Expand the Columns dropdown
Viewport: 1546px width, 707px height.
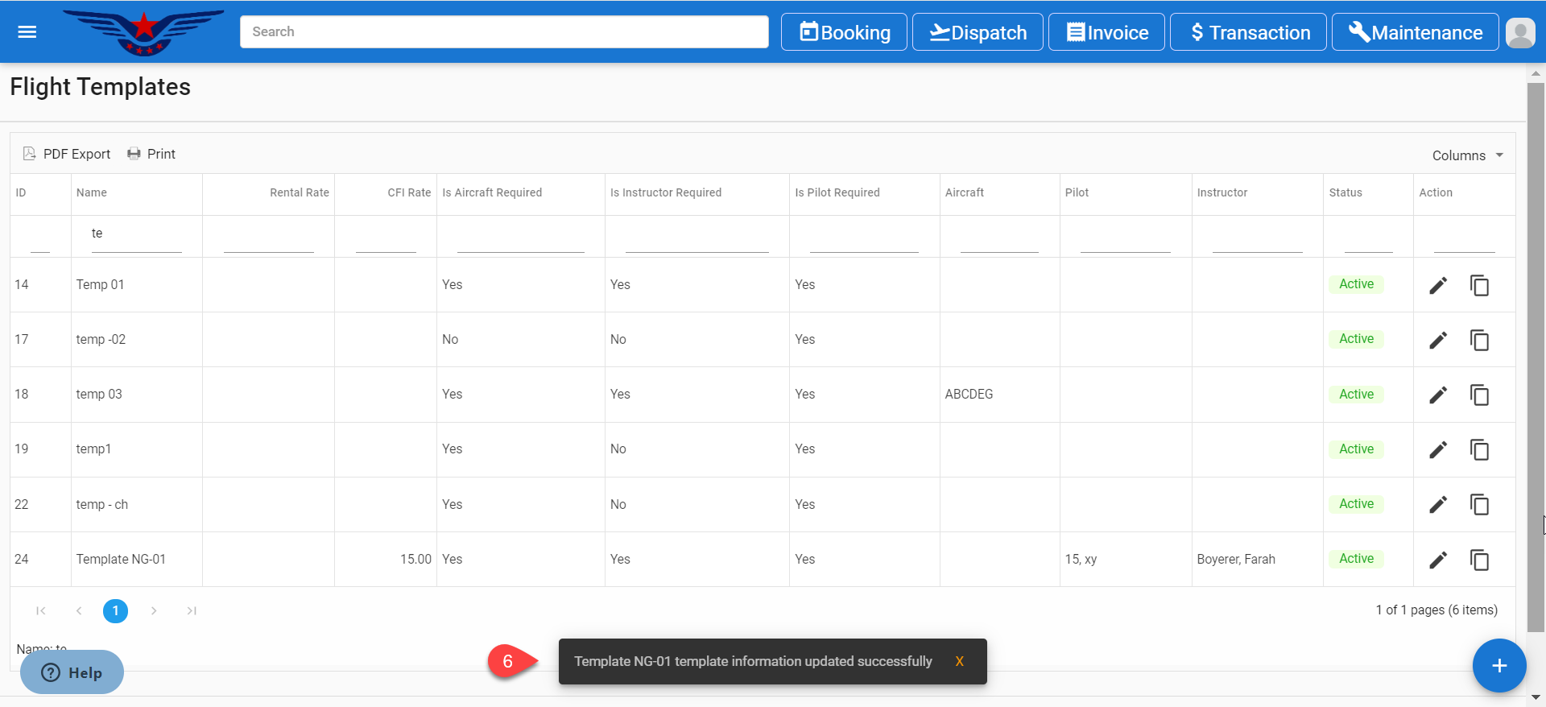coord(1467,155)
